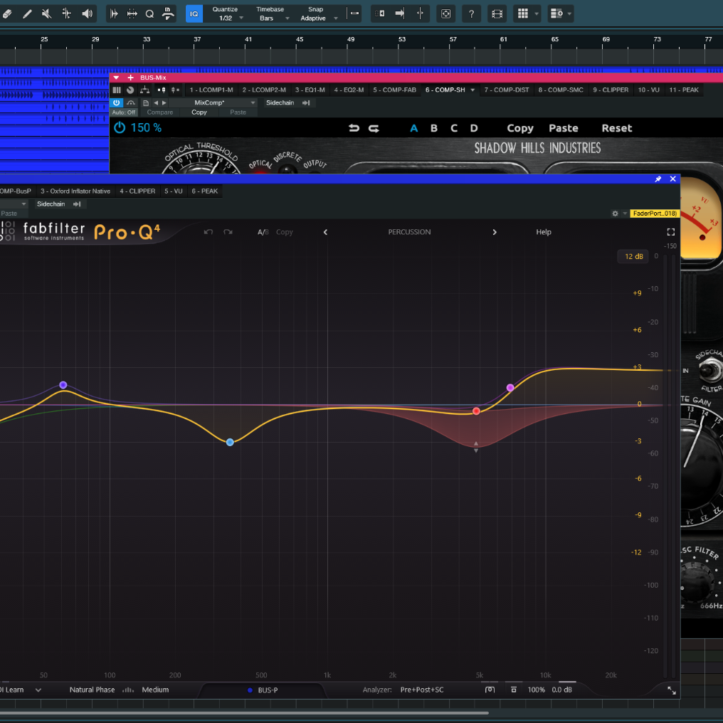
Task: Click Copy in the Shadow Hills header
Action: 520,128
